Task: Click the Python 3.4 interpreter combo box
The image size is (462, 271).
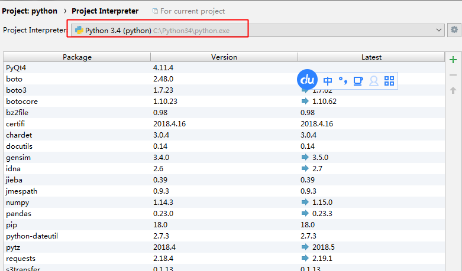Action: 258,30
